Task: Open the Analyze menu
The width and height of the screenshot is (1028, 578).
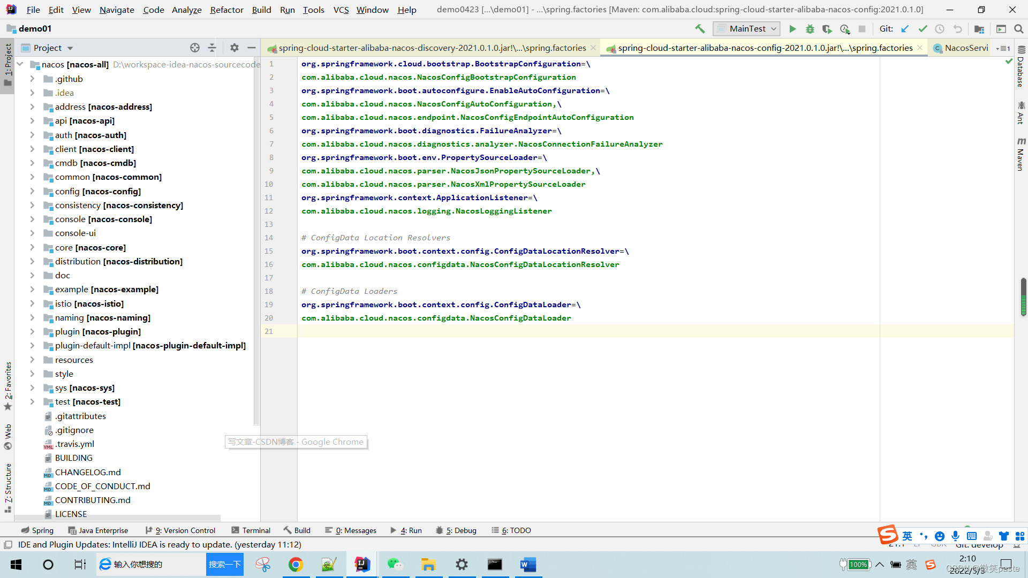Action: [x=186, y=10]
